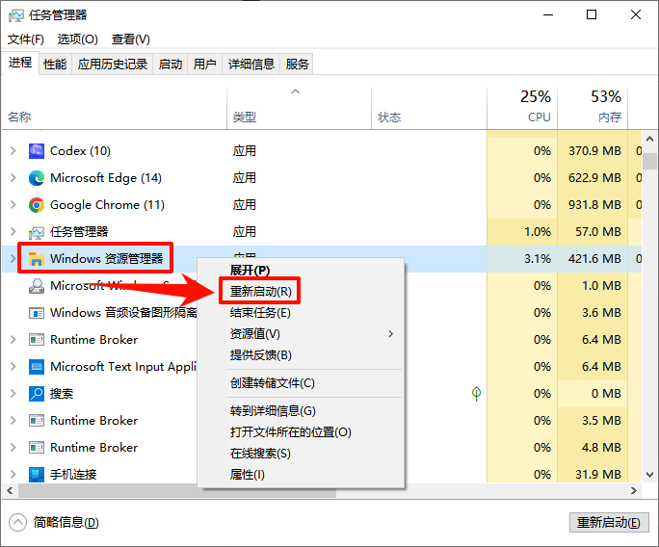The image size is (659, 547).
Task: Expand the Windows 资源管理器 row chevron
Action: [13, 259]
